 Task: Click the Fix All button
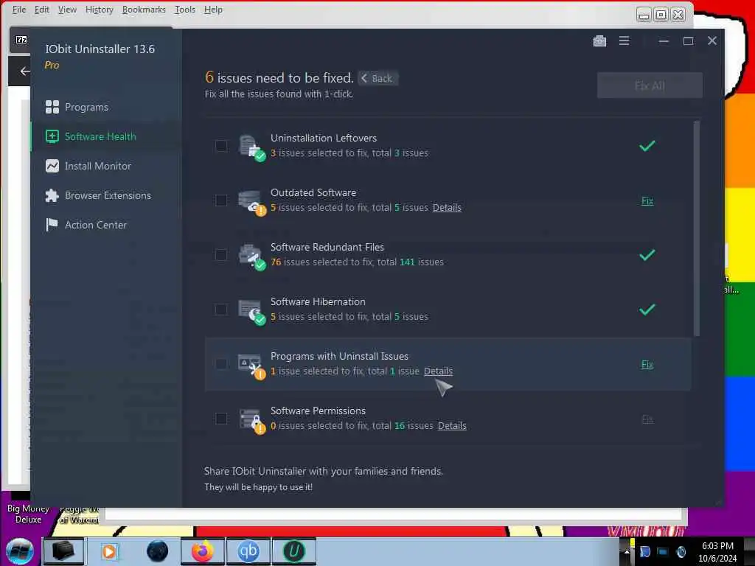click(x=650, y=85)
